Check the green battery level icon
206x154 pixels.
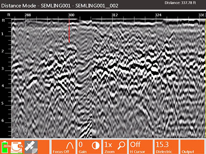coord(5,147)
